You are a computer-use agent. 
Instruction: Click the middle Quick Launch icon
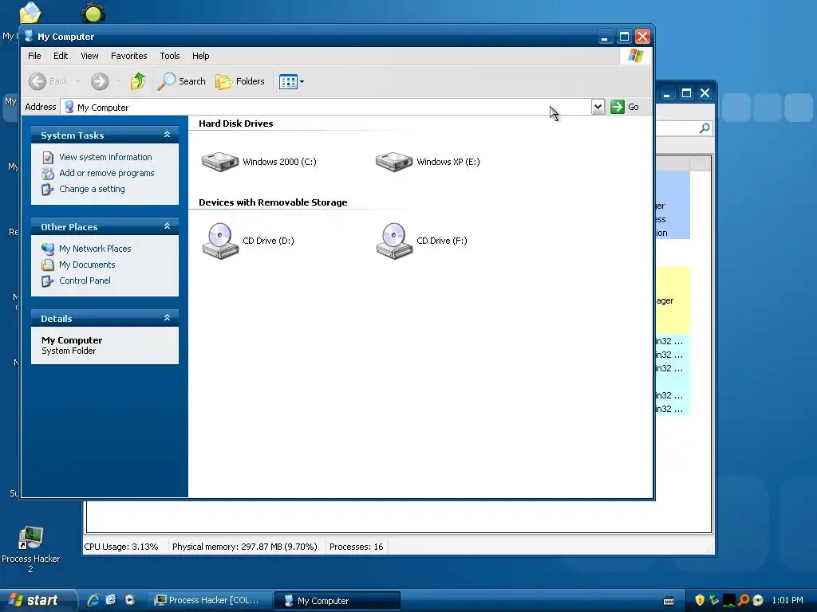click(111, 600)
